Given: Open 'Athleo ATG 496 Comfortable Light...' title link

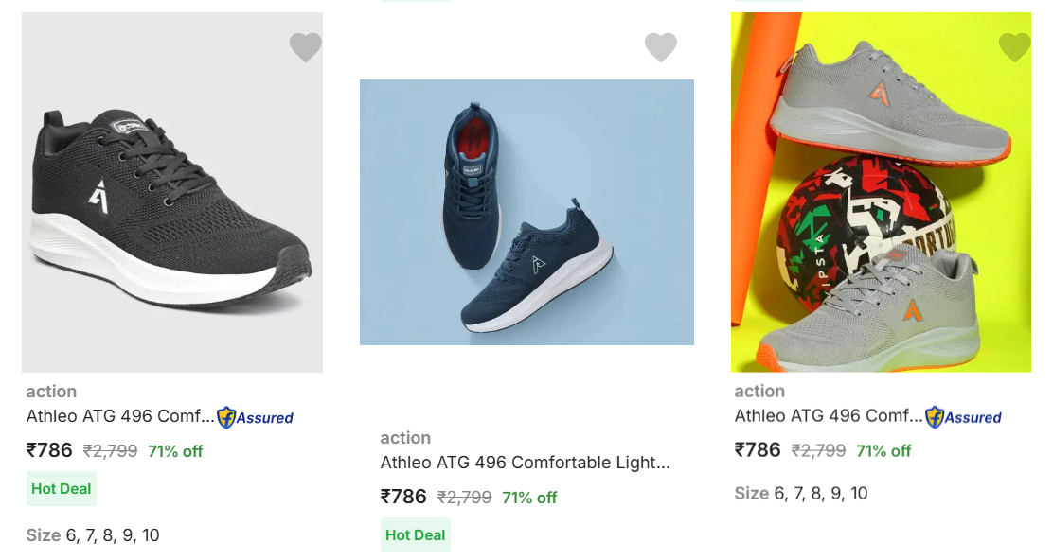Looking at the screenshot, I should (525, 463).
